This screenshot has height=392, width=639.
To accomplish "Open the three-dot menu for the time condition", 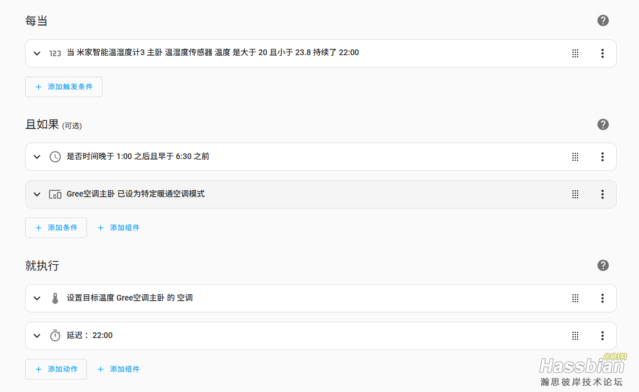I will pos(603,157).
